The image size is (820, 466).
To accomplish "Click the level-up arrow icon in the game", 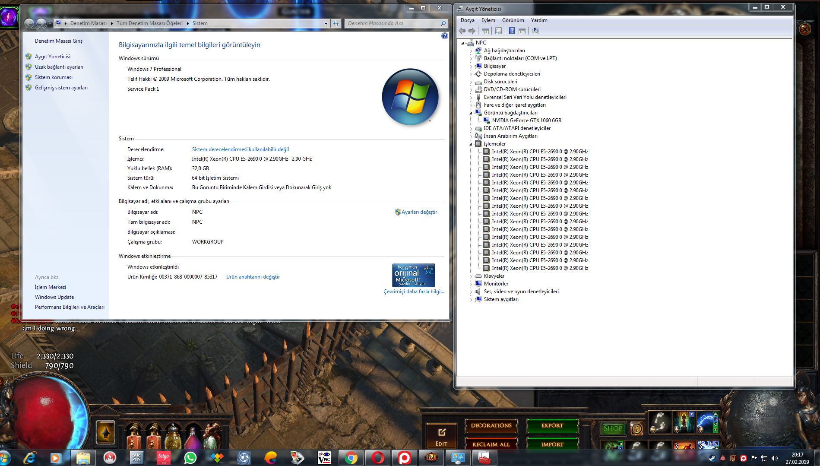I will (105, 432).
